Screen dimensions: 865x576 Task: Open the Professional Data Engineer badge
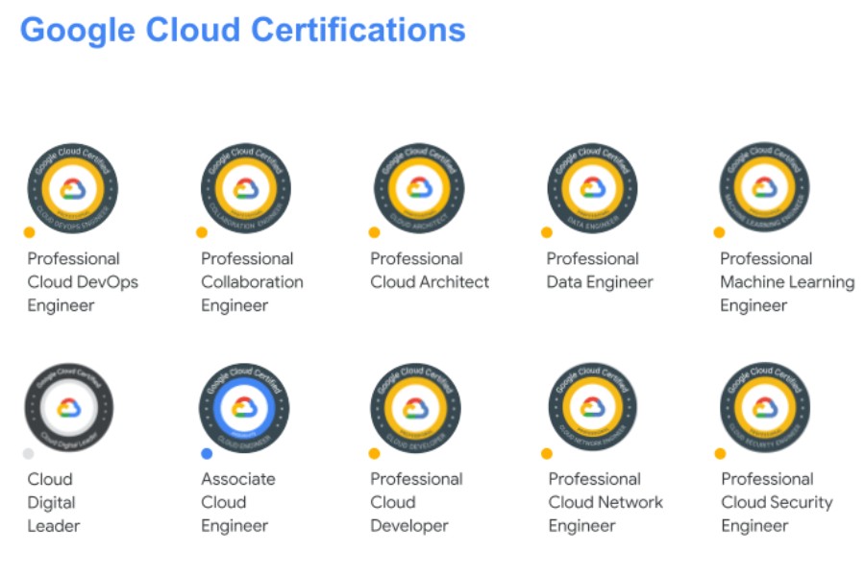[x=592, y=188]
